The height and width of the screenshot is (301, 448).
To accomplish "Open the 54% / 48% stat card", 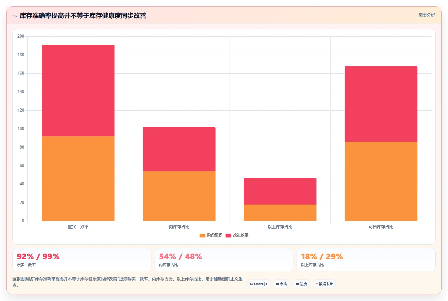I will click(224, 260).
